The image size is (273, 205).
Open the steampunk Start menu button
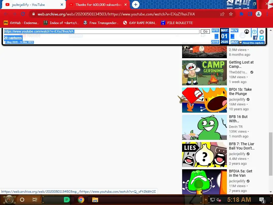point(9,200)
